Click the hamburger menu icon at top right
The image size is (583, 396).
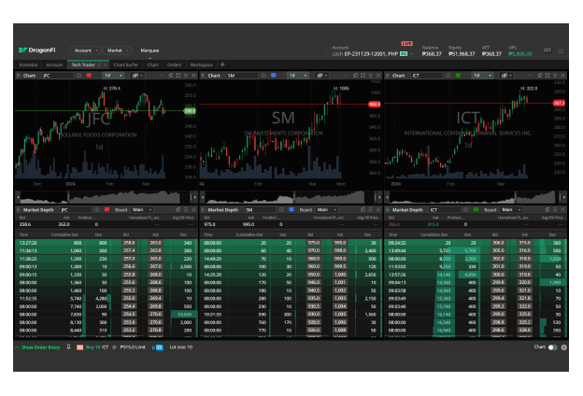pyautogui.click(x=563, y=50)
